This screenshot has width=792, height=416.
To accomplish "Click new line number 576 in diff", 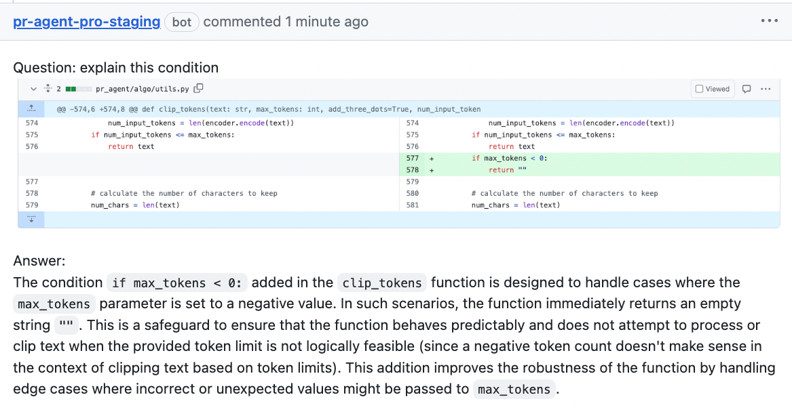I will click(412, 146).
